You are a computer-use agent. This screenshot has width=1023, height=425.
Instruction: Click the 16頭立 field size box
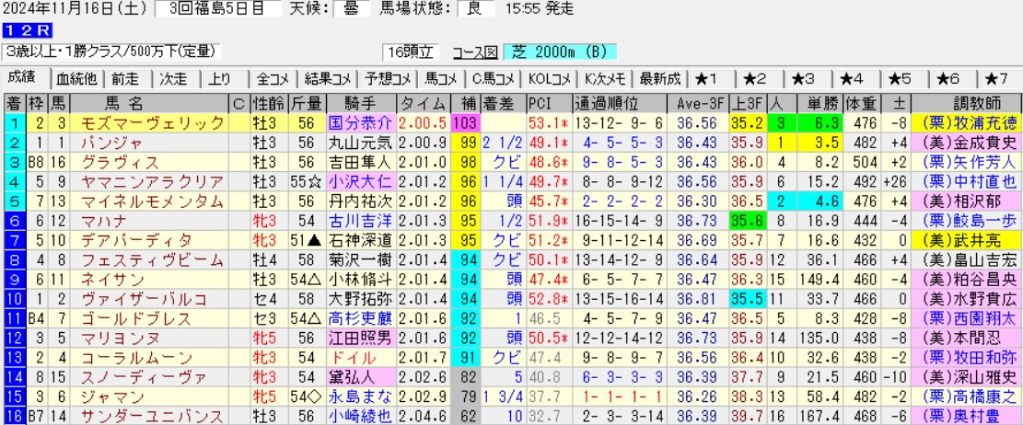411,52
